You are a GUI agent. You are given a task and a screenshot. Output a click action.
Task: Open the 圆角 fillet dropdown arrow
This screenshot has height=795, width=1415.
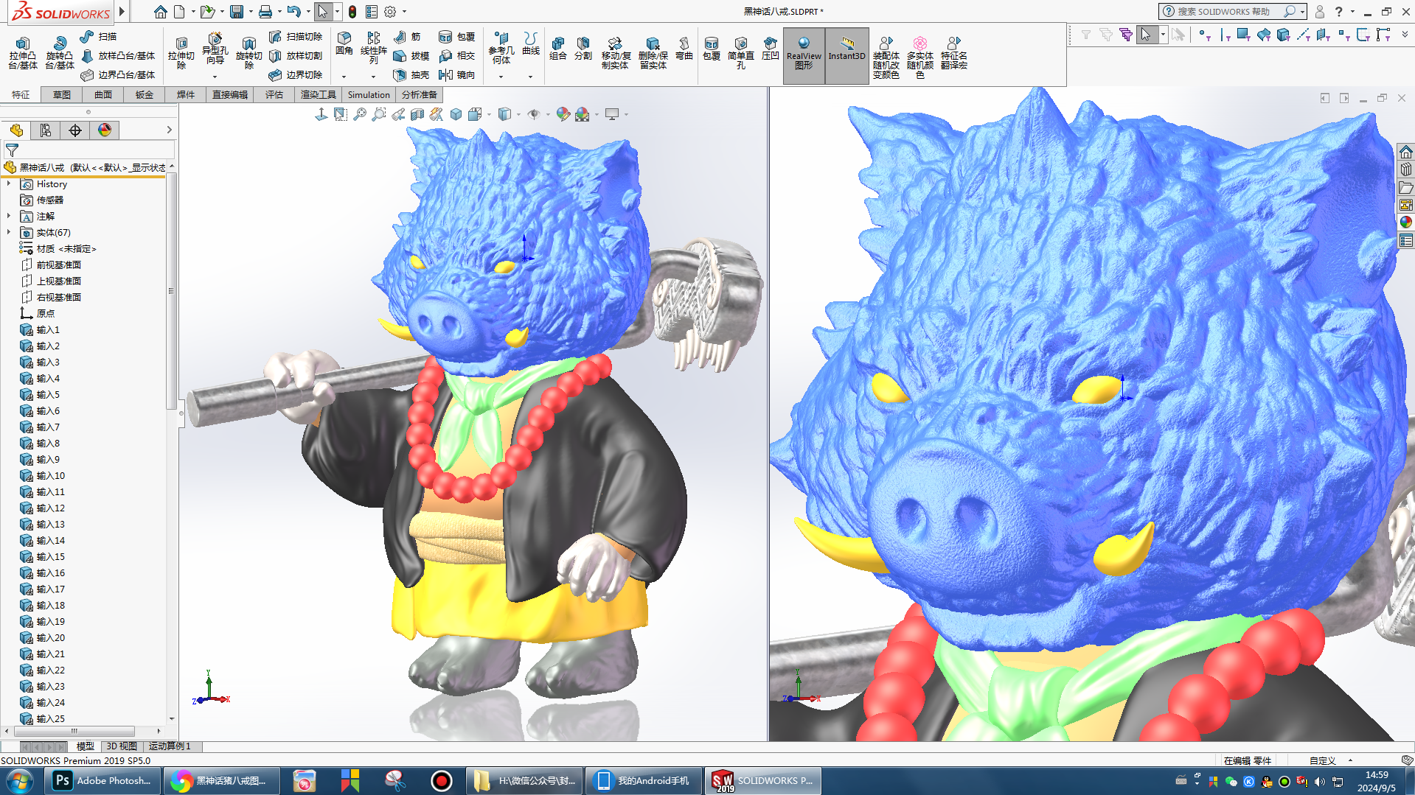[x=344, y=77]
